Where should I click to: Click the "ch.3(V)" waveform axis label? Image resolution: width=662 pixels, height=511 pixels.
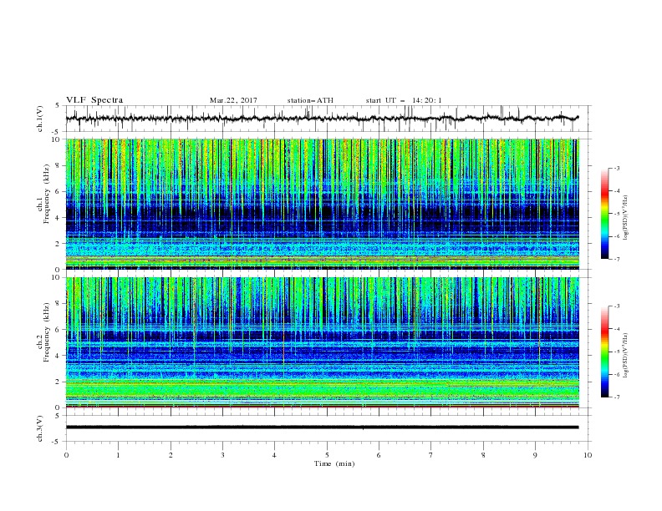pyautogui.click(x=40, y=428)
